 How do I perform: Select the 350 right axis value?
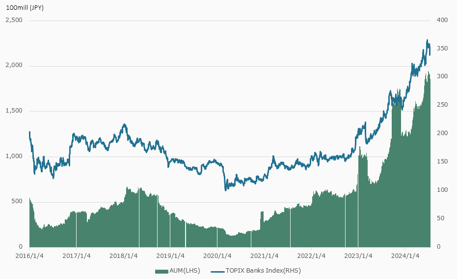pyautogui.click(x=442, y=48)
